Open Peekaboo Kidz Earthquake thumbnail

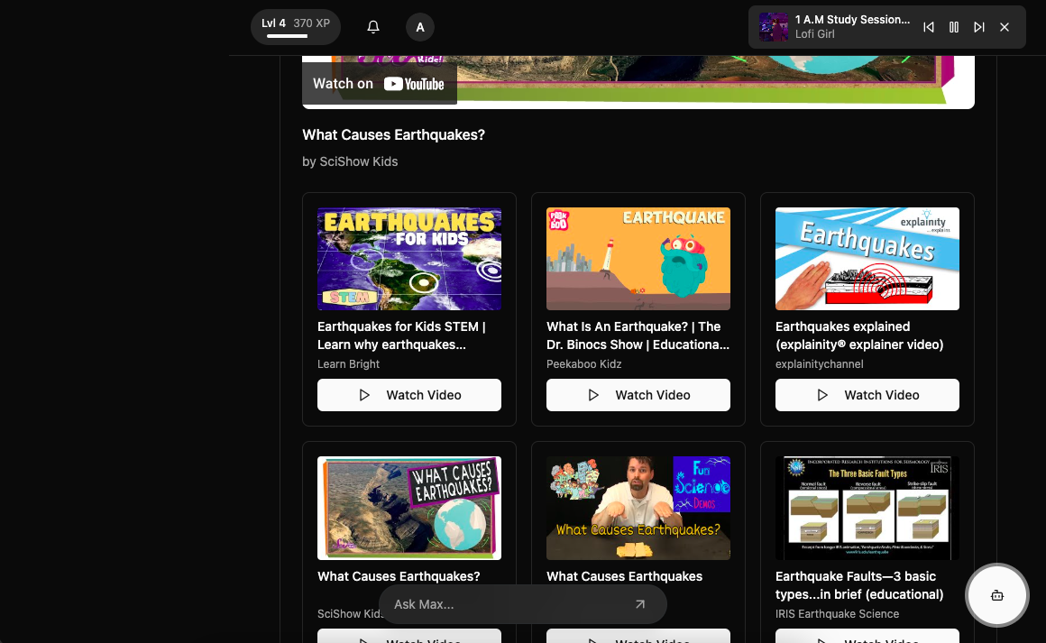click(638, 259)
